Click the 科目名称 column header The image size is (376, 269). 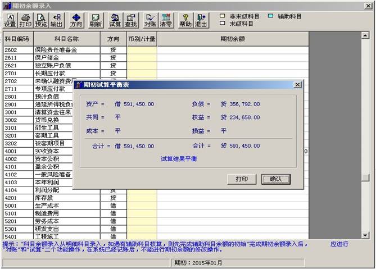[x=66, y=39]
